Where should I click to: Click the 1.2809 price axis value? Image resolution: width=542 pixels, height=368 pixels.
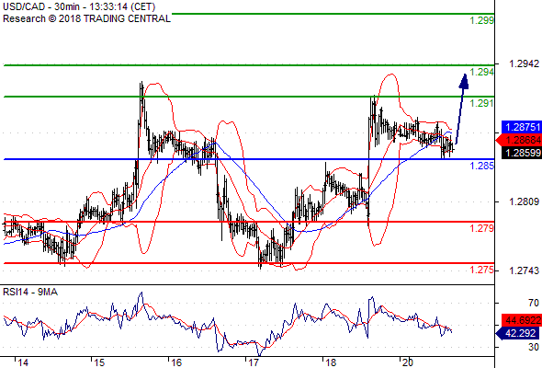click(x=524, y=201)
